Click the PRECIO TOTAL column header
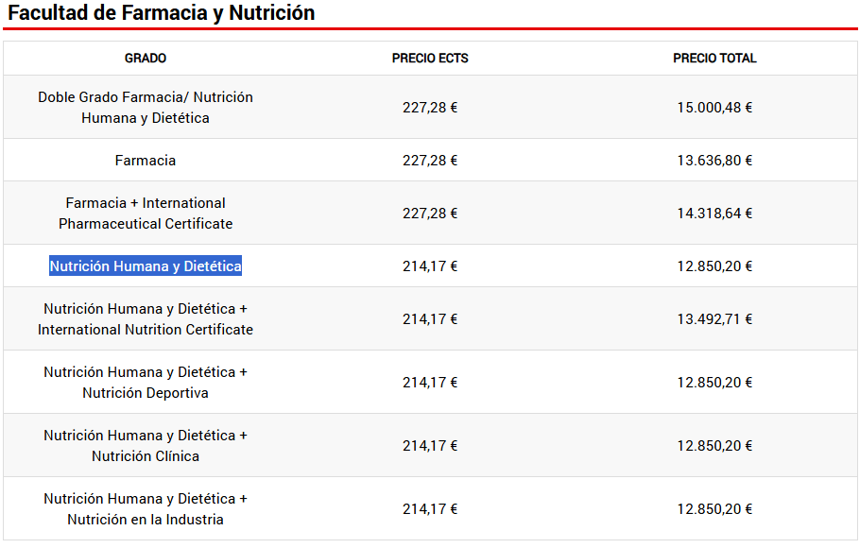This screenshot has height=548, width=860. click(x=714, y=59)
